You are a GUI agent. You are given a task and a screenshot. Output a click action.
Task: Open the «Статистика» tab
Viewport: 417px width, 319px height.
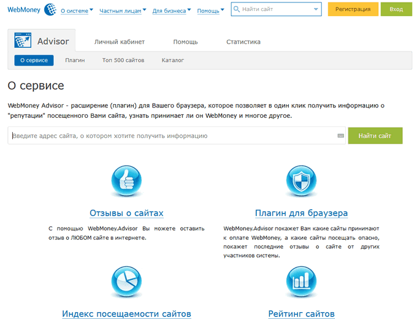pos(243,42)
